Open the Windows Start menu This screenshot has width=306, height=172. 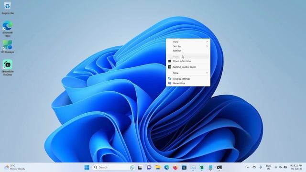coord(87,167)
